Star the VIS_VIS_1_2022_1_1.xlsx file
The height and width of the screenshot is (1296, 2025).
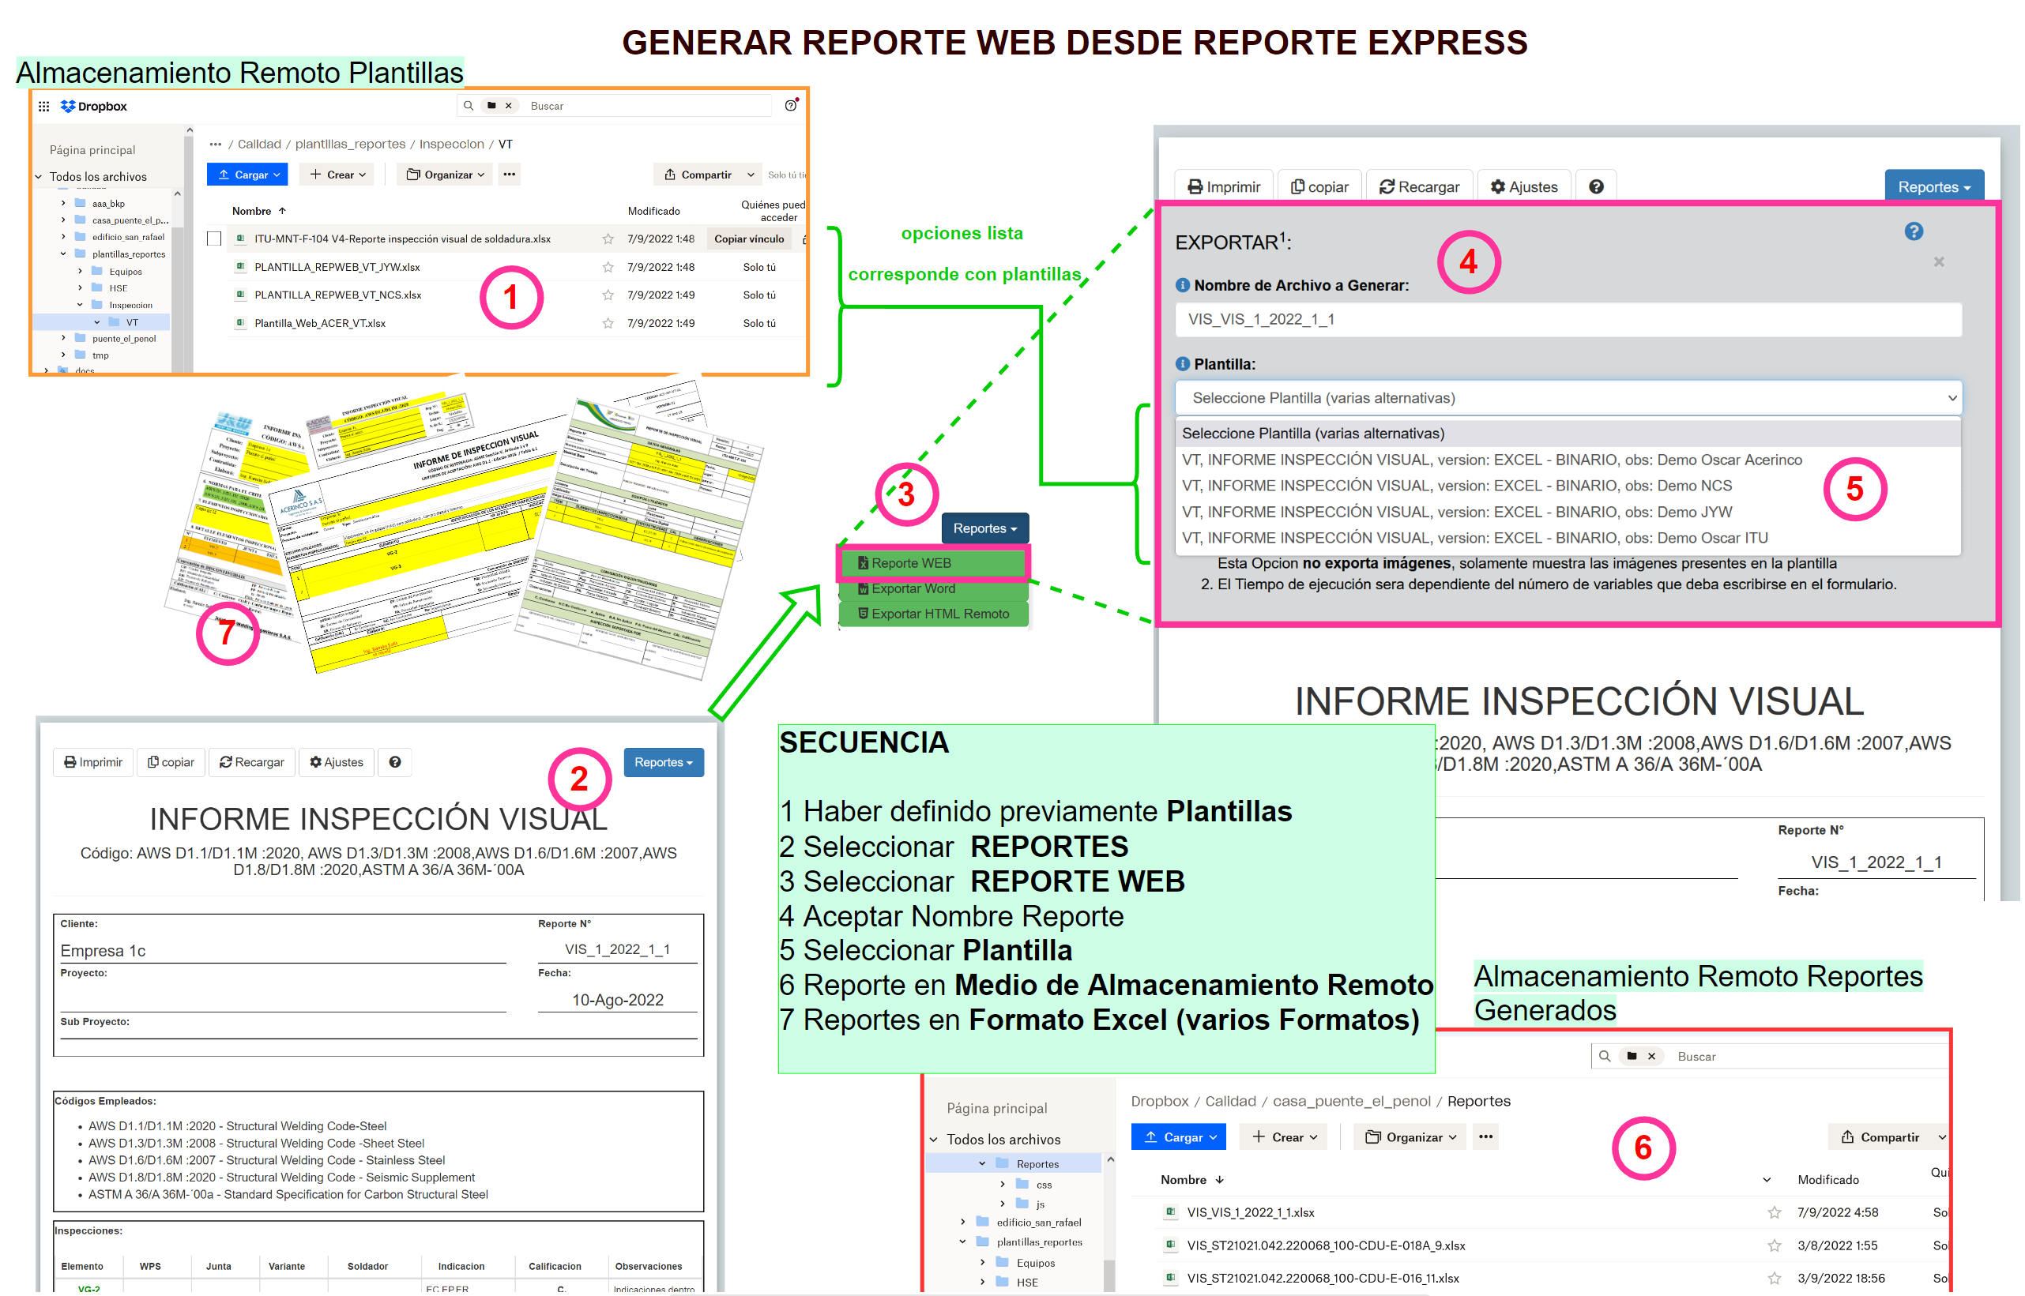pyautogui.click(x=1775, y=1213)
